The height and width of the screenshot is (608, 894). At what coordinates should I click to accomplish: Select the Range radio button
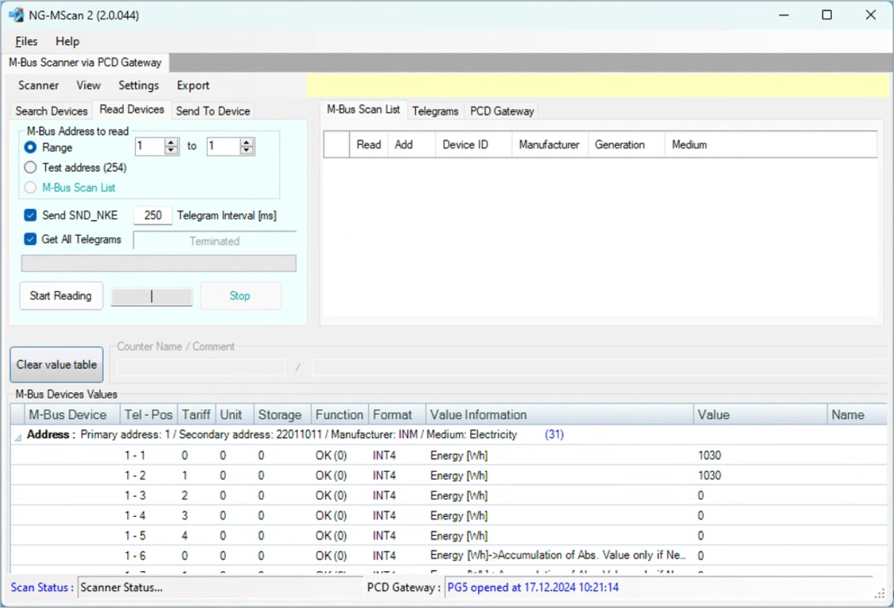coord(30,147)
